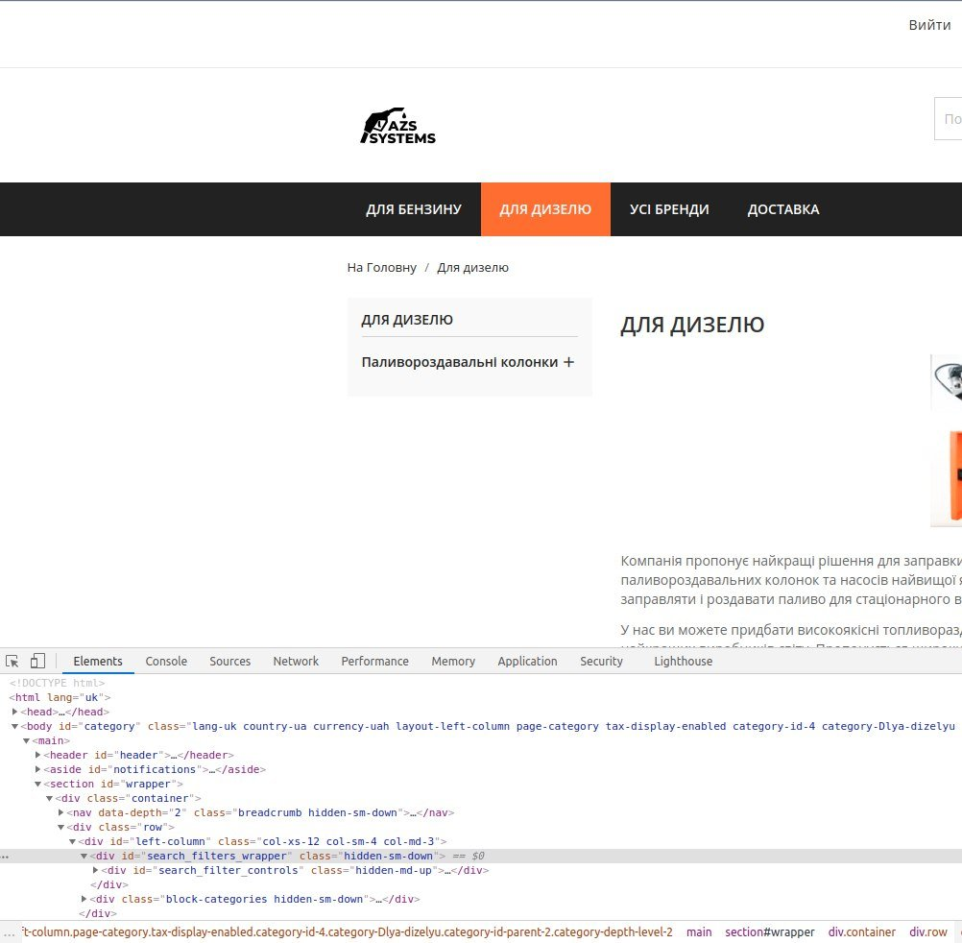Open the Lighthouse tab
962x943 pixels.
pos(683,661)
